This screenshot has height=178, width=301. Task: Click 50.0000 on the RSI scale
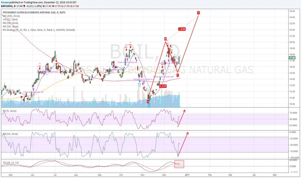click(293, 119)
